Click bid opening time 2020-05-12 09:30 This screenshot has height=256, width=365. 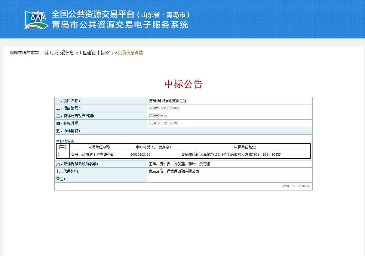[163, 123]
